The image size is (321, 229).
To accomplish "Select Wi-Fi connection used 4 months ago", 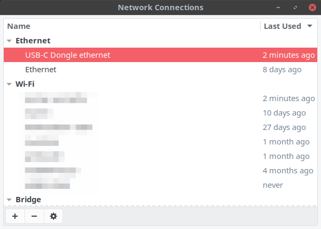I will coord(160,171).
